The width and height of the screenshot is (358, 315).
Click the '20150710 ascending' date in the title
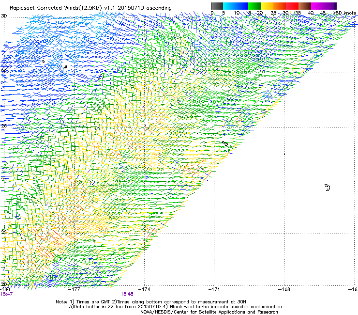pyautogui.click(x=145, y=8)
